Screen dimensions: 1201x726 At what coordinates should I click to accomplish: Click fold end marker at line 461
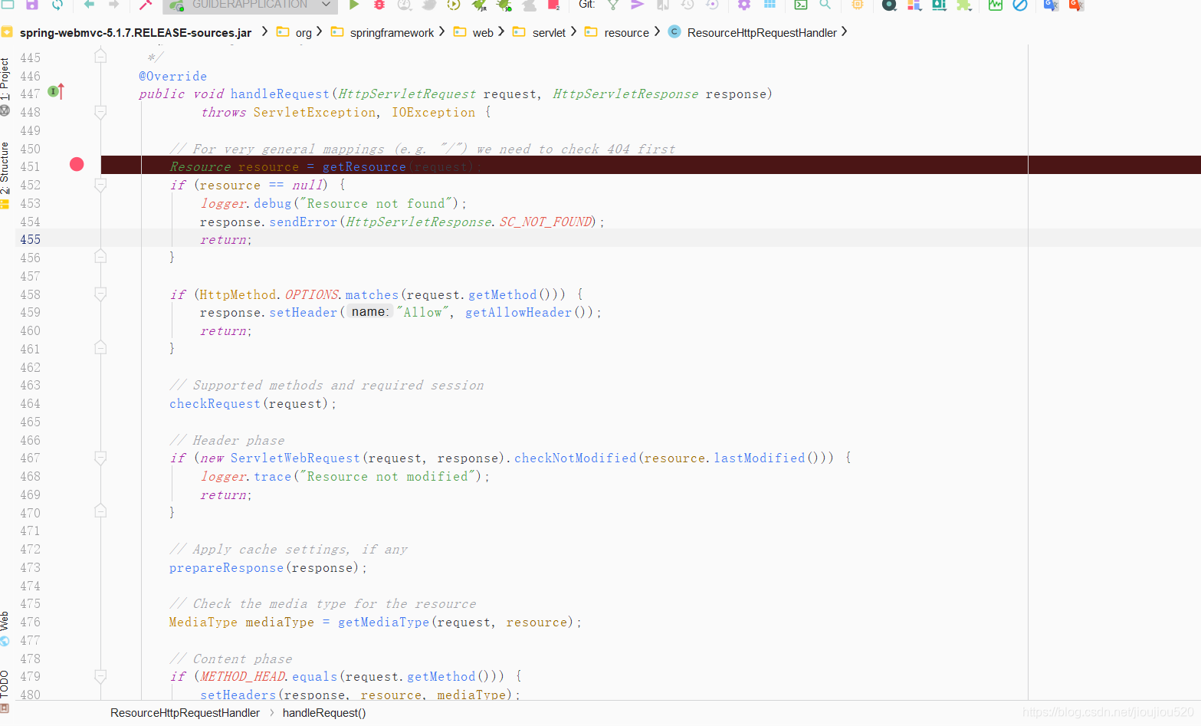[x=100, y=347]
